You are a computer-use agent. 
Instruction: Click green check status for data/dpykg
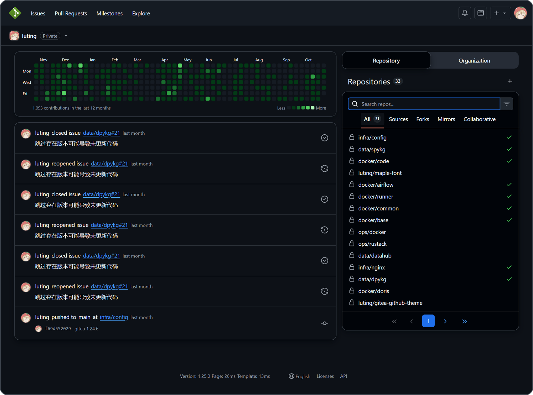509,279
